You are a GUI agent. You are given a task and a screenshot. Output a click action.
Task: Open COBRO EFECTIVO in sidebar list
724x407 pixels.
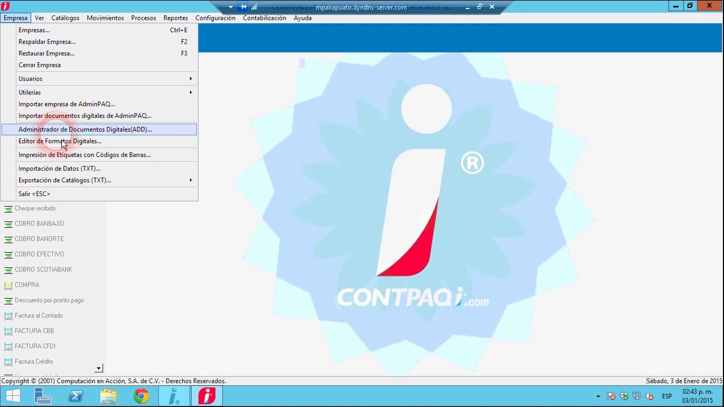[39, 254]
